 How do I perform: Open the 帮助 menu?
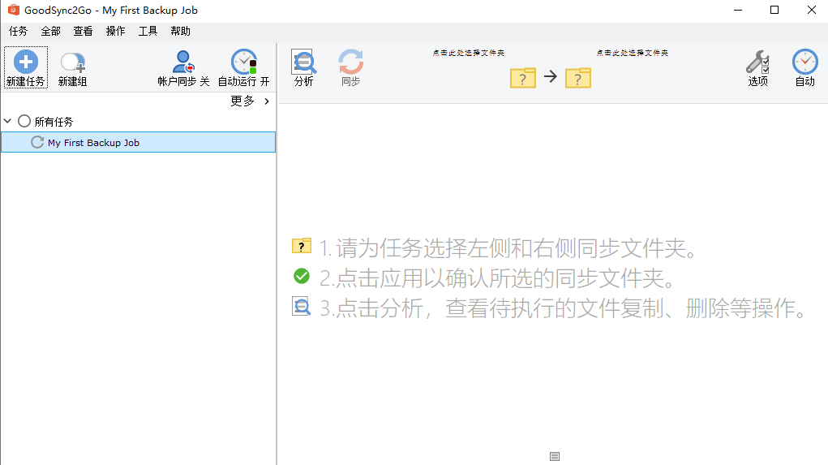(180, 31)
